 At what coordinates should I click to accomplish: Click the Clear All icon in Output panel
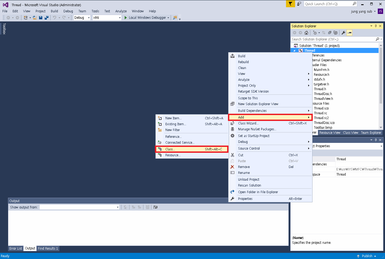coord(147,207)
